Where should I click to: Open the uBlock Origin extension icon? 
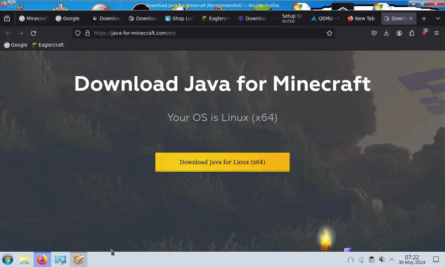[x=424, y=33]
